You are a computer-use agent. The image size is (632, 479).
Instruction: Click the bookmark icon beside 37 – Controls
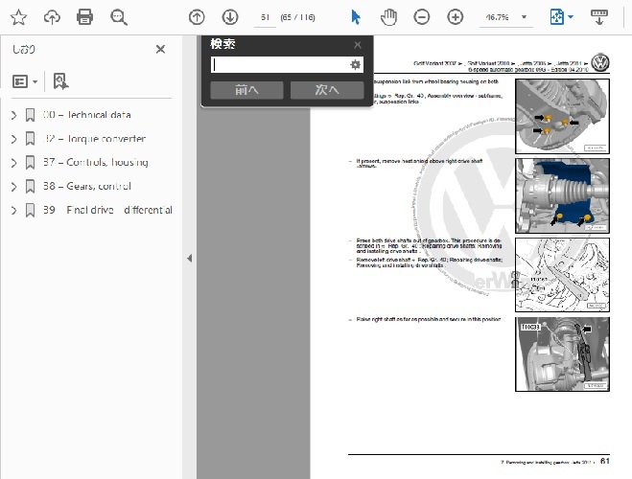tap(30, 163)
